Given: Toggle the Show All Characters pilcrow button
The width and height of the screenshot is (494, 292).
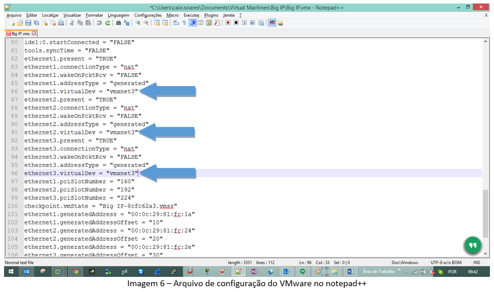Looking at the screenshot, I should pyautogui.click(x=184, y=23).
